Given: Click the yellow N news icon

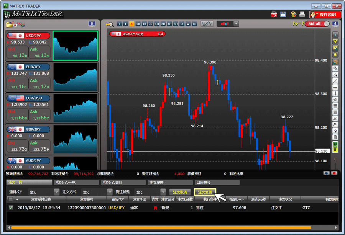Looking at the screenshot, I should [x=335, y=41].
